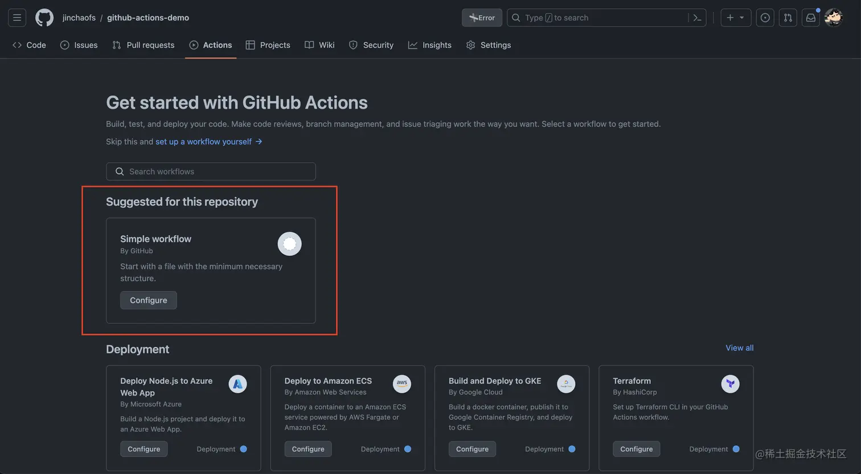Open the issues circle icon in header
The height and width of the screenshot is (474, 861).
pos(765,18)
